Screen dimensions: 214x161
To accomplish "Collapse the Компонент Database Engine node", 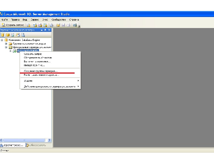I will 2,40.
